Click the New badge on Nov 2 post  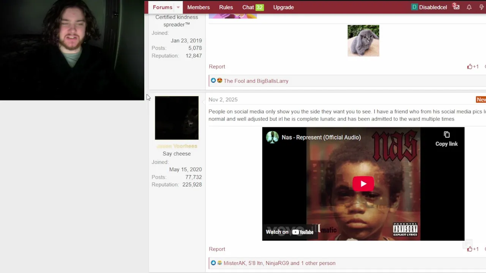point(481,99)
